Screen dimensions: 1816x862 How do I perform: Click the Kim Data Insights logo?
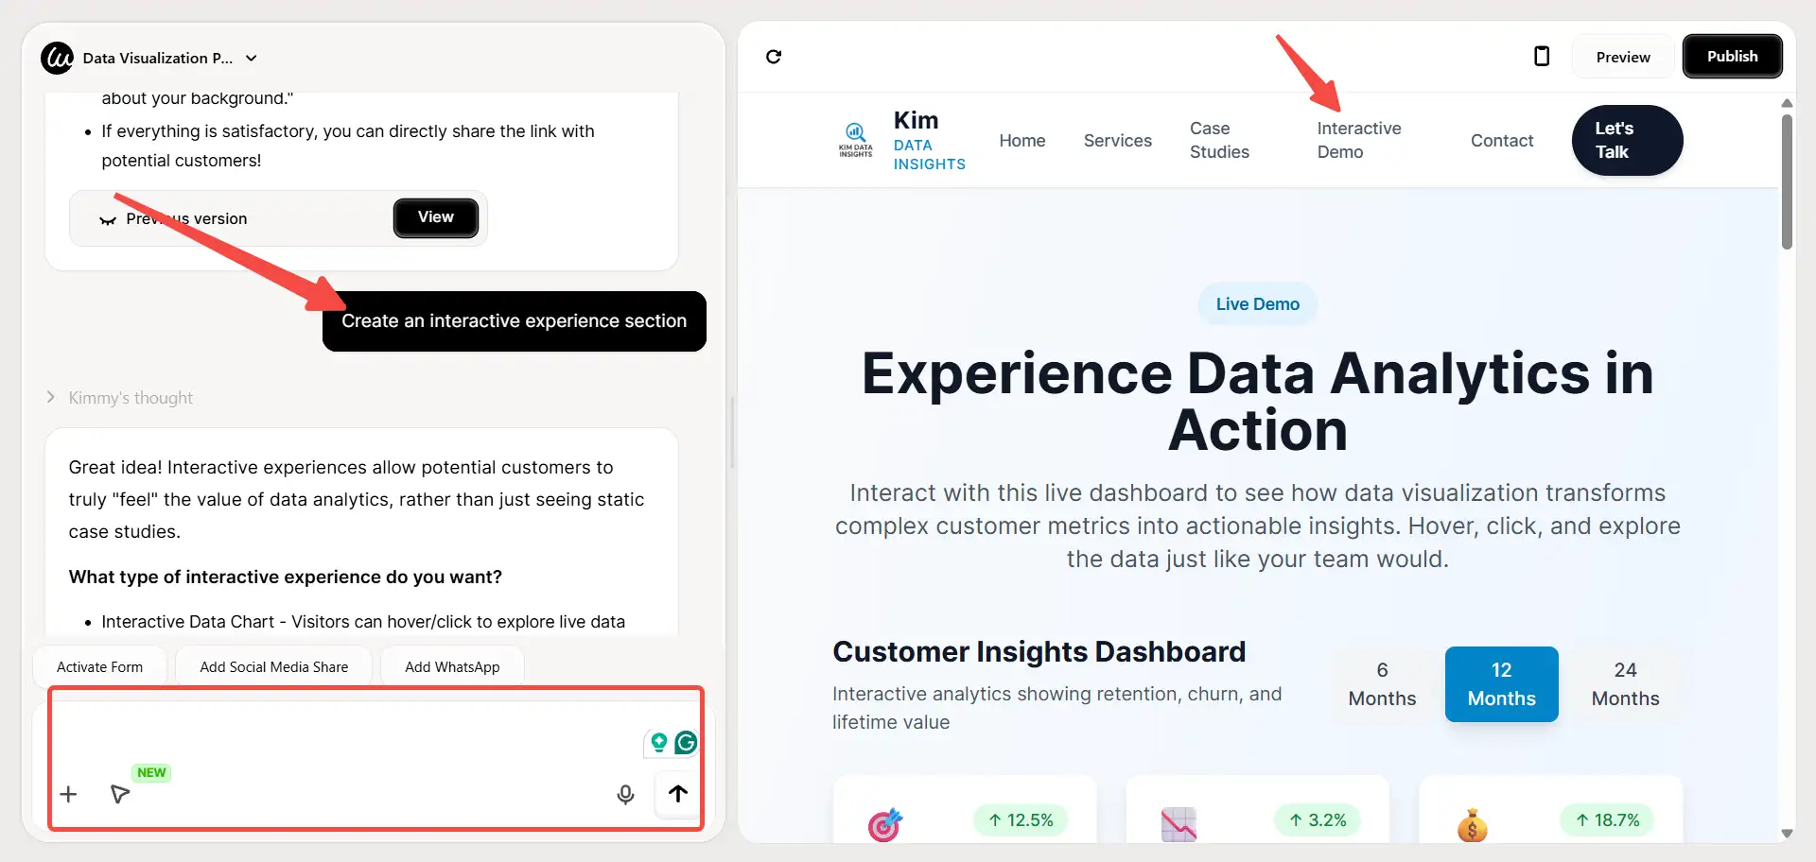tap(855, 139)
